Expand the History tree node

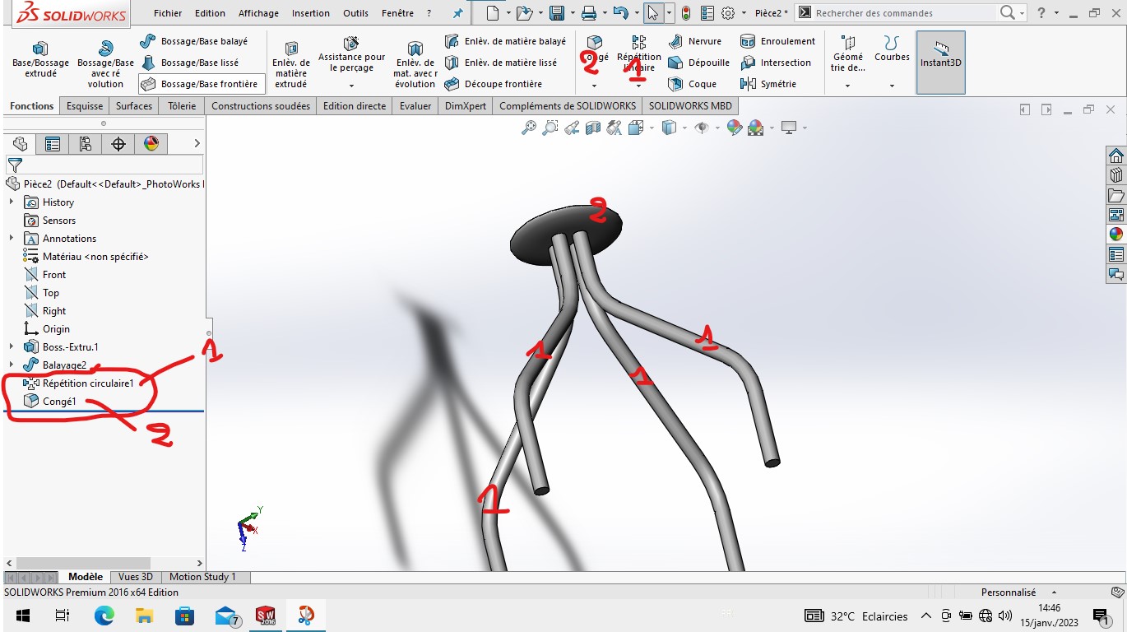pyautogui.click(x=12, y=202)
